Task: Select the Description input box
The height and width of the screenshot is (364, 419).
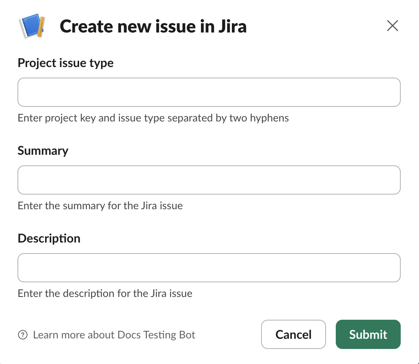Action: (209, 268)
